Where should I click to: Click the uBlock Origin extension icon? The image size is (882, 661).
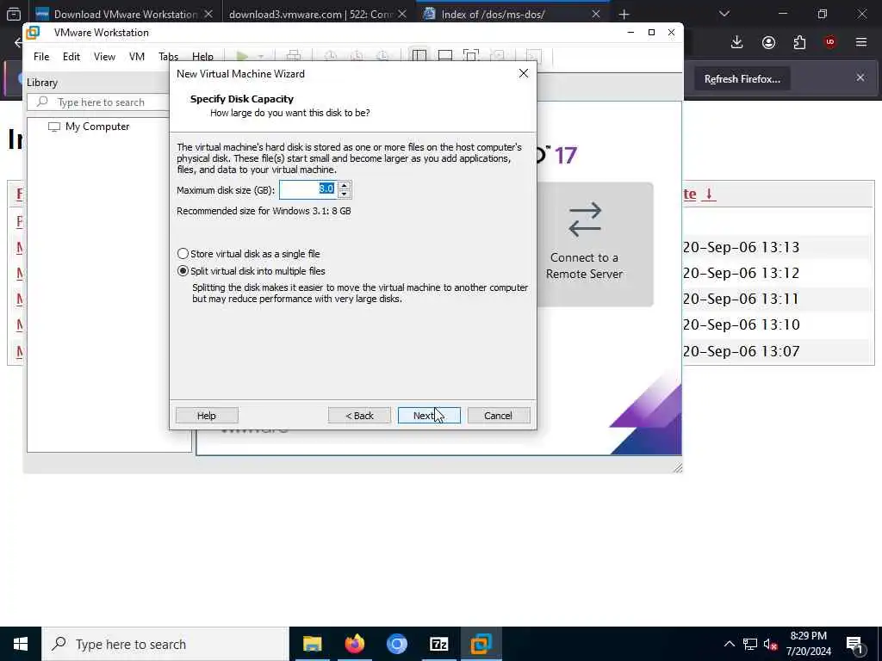click(830, 42)
